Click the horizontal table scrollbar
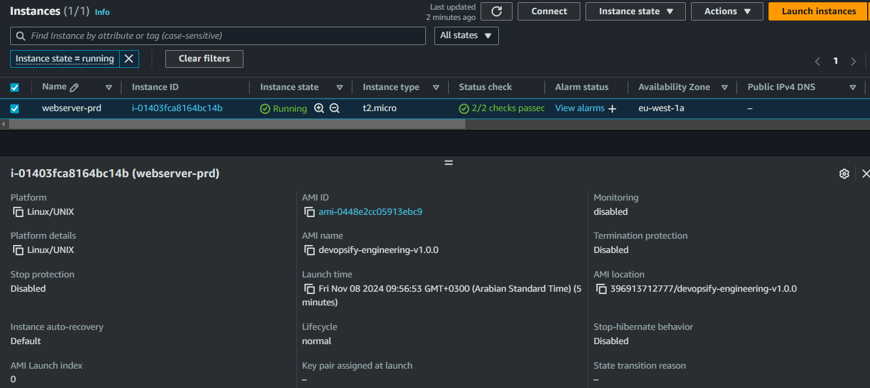 (237, 124)
